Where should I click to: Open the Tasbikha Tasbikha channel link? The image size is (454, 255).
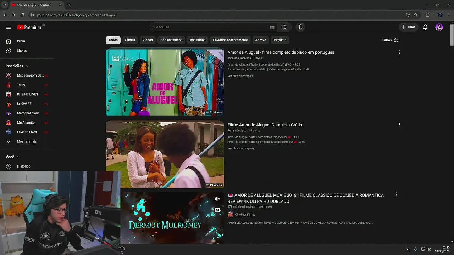[x=239, y=58]
